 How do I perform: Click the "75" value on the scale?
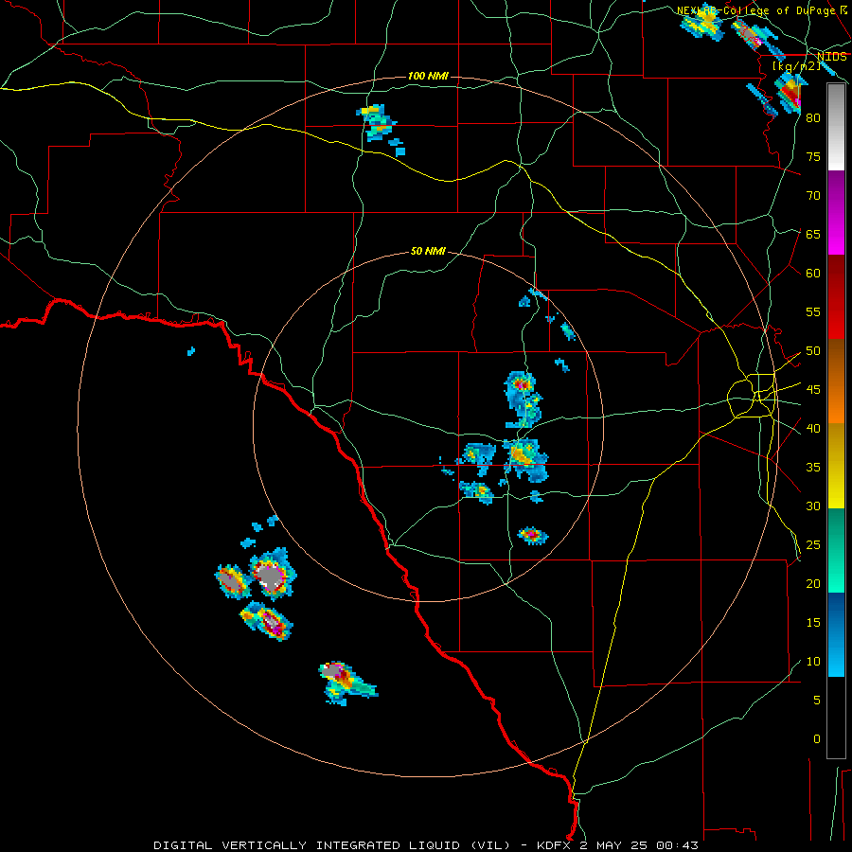pyautogui.click(x=813, y=157)
